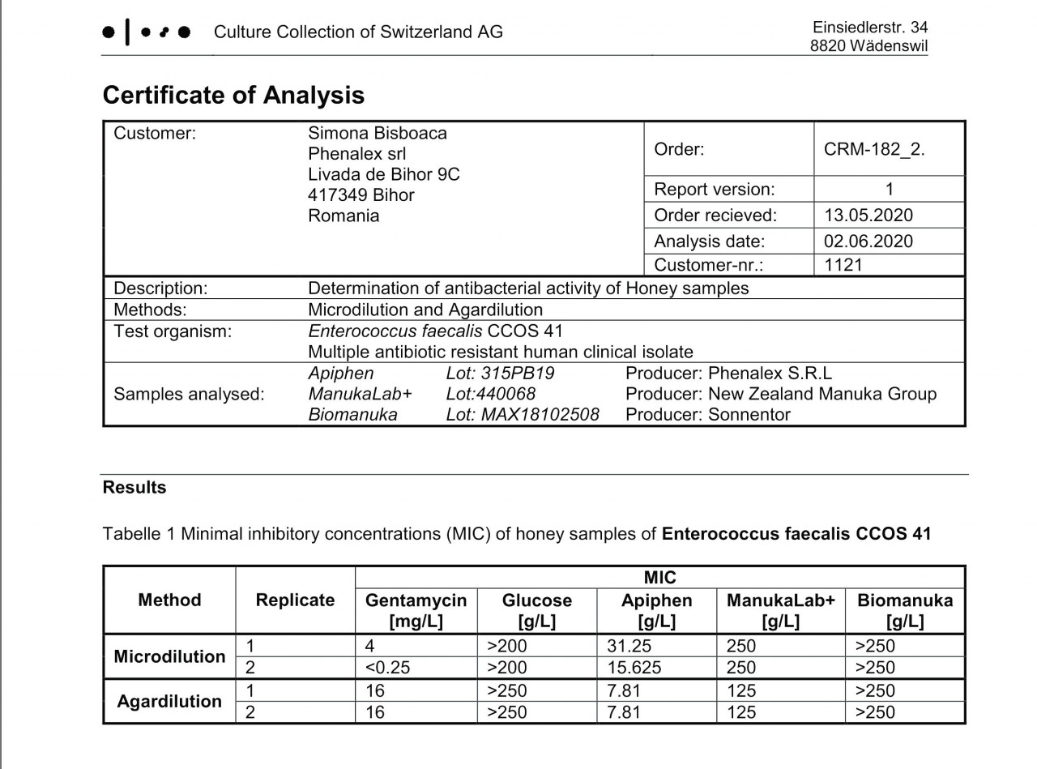Click the sample name 'ManukaLab+' in Samples analysed
This screenshot has width=1037, height=769.
360,395
